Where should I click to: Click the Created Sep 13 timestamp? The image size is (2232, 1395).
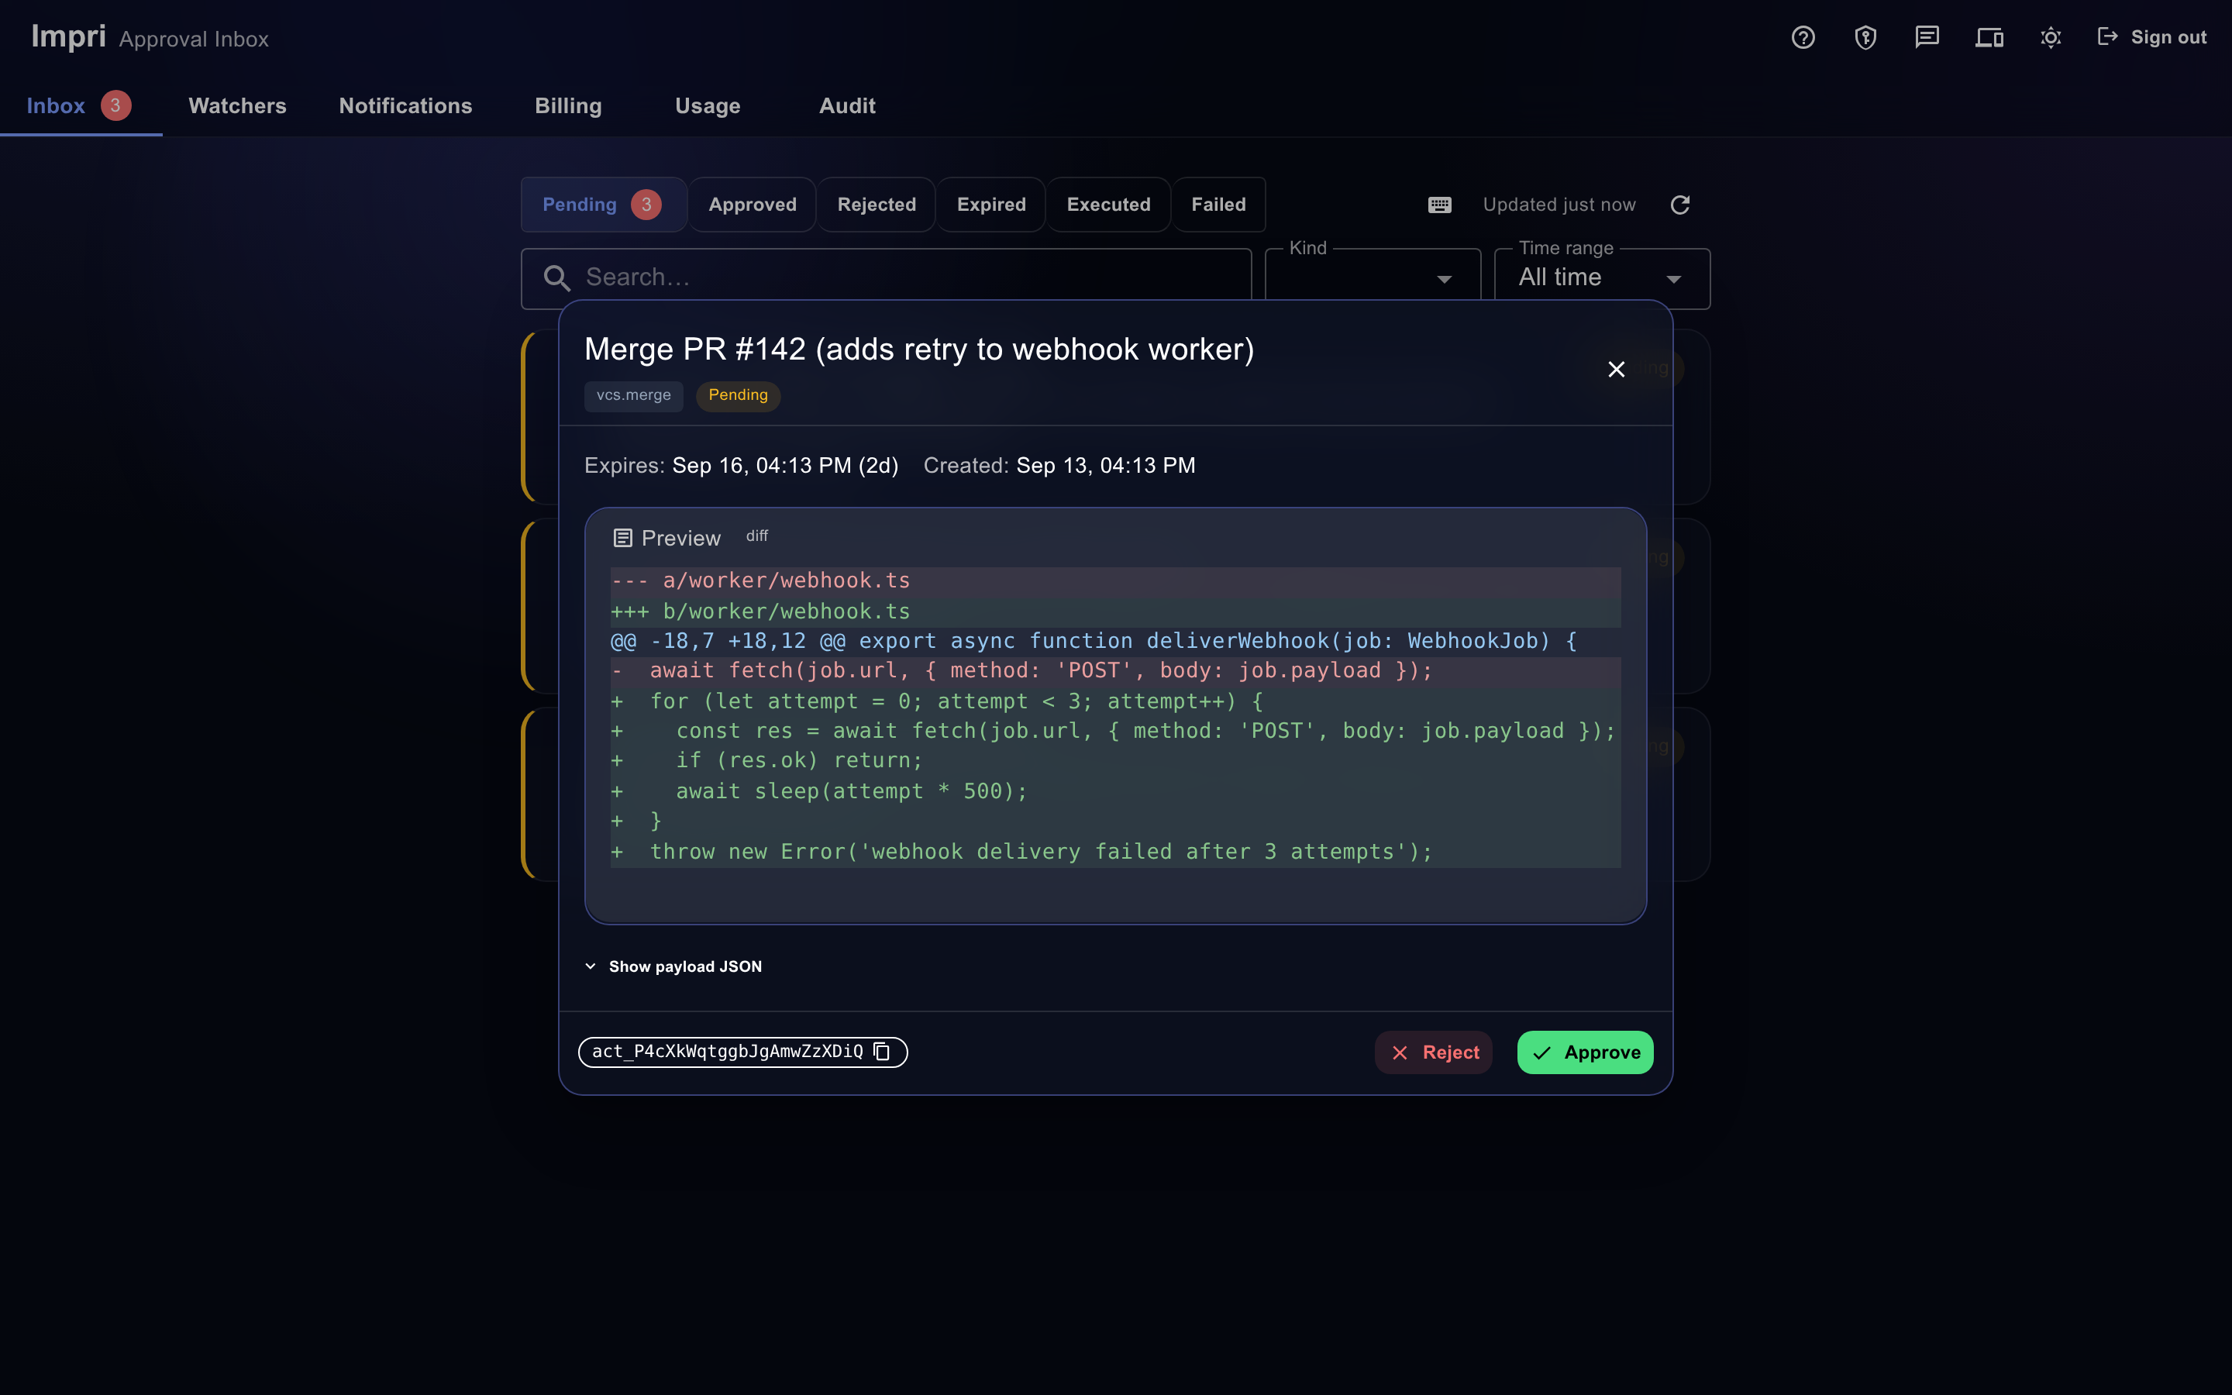pyautogui.click(x=1059, y=466)
